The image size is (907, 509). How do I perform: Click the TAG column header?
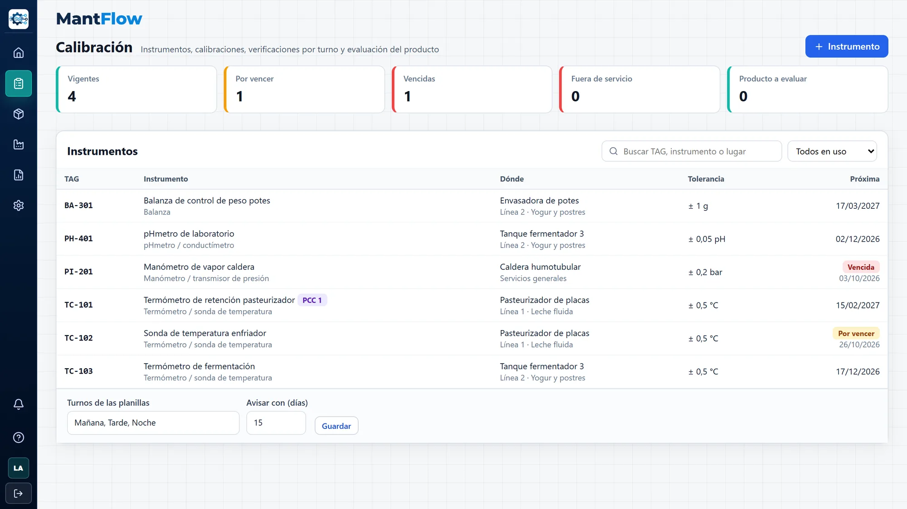(72, 179)
